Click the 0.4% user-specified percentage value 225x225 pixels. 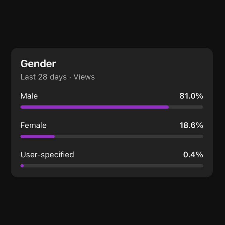(193, 155)
